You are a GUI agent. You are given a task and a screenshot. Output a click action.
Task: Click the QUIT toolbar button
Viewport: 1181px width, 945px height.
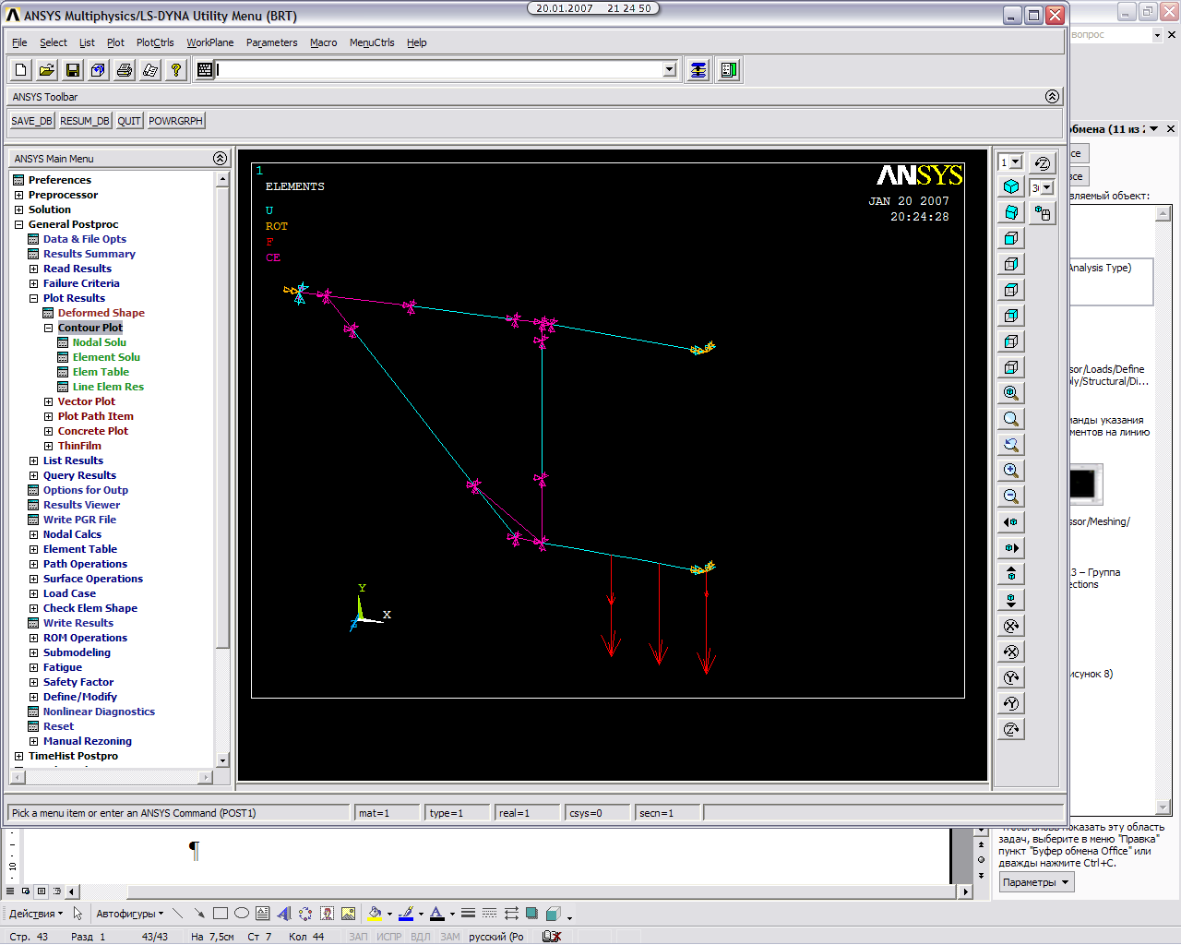[129, 121]
